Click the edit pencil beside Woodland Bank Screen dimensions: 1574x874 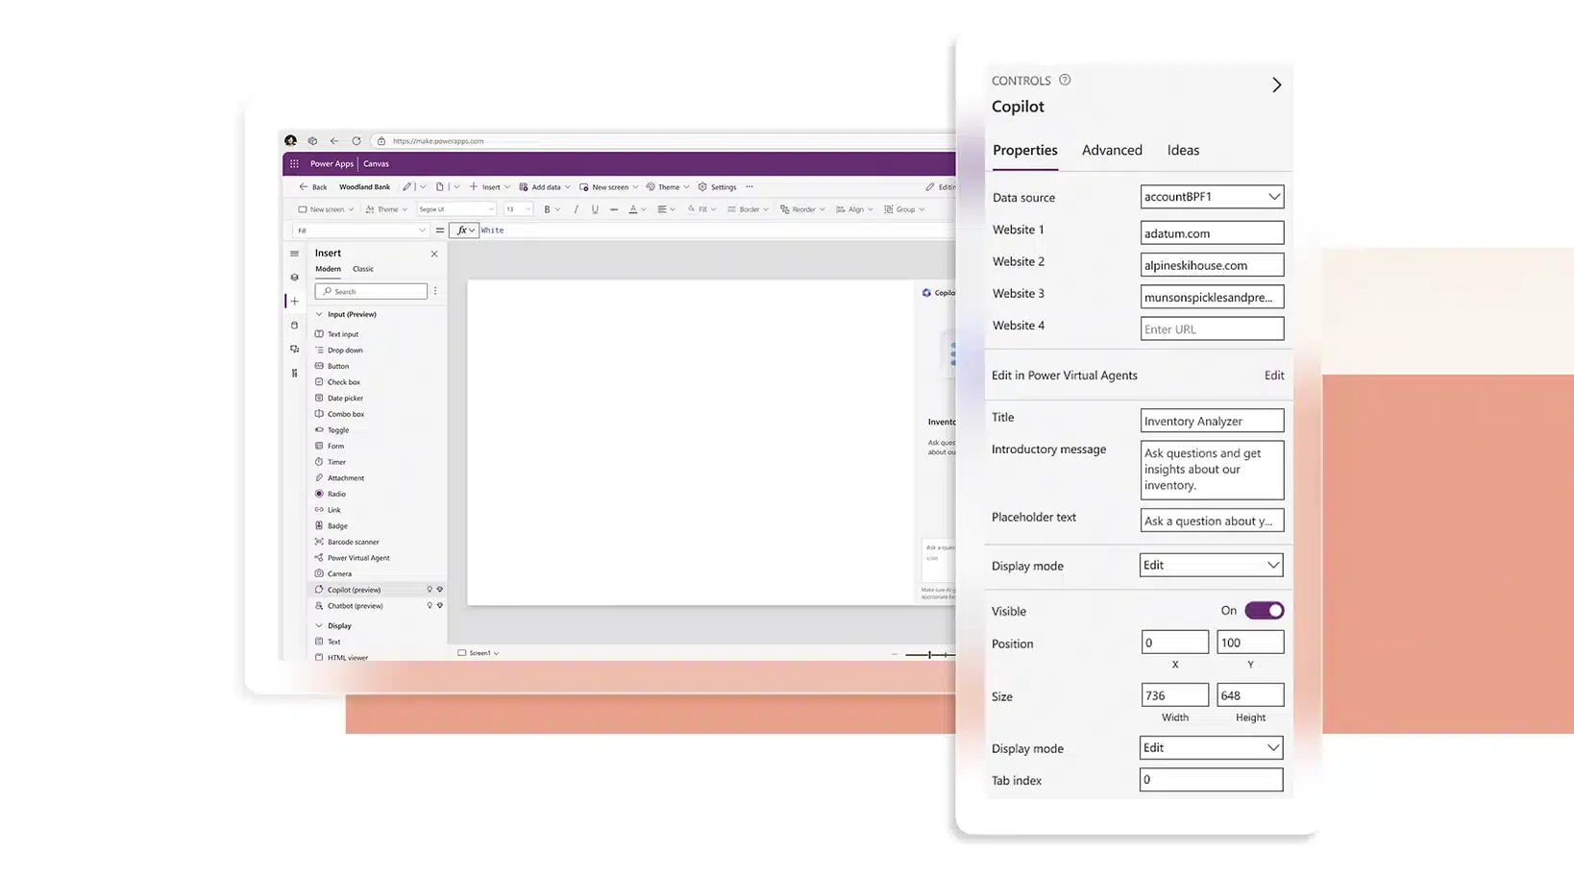[407, 187]
